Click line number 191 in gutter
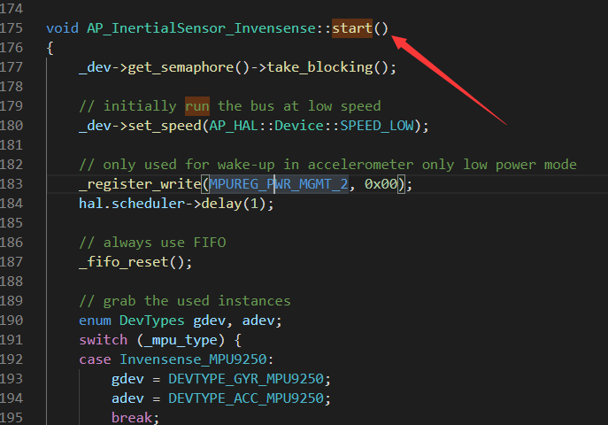Viewport: 608px width, 425px height. 12,340
